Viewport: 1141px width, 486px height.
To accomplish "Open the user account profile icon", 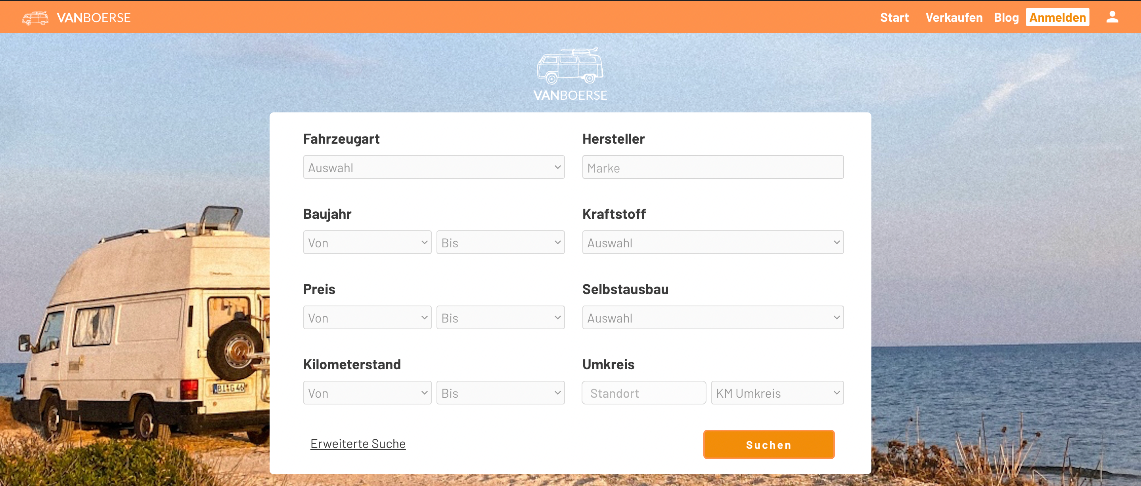I will [1112, 17].
